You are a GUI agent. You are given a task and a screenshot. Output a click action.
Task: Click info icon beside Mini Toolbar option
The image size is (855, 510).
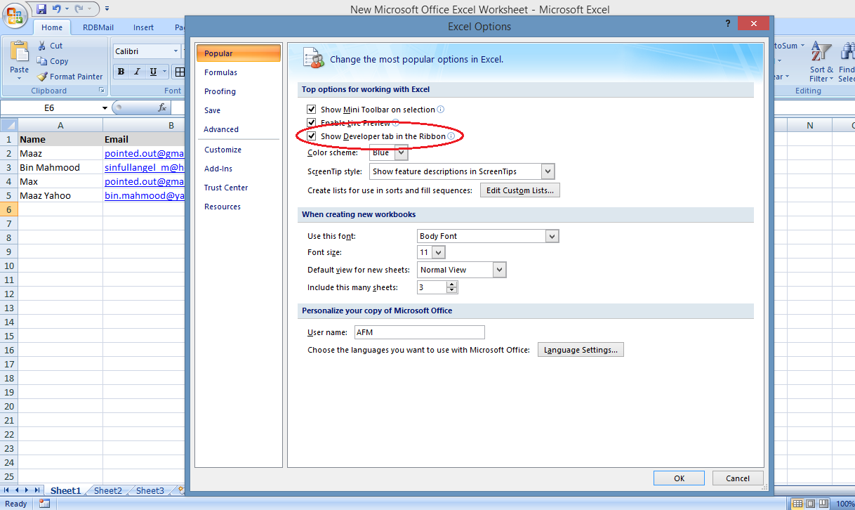[441, 110]
